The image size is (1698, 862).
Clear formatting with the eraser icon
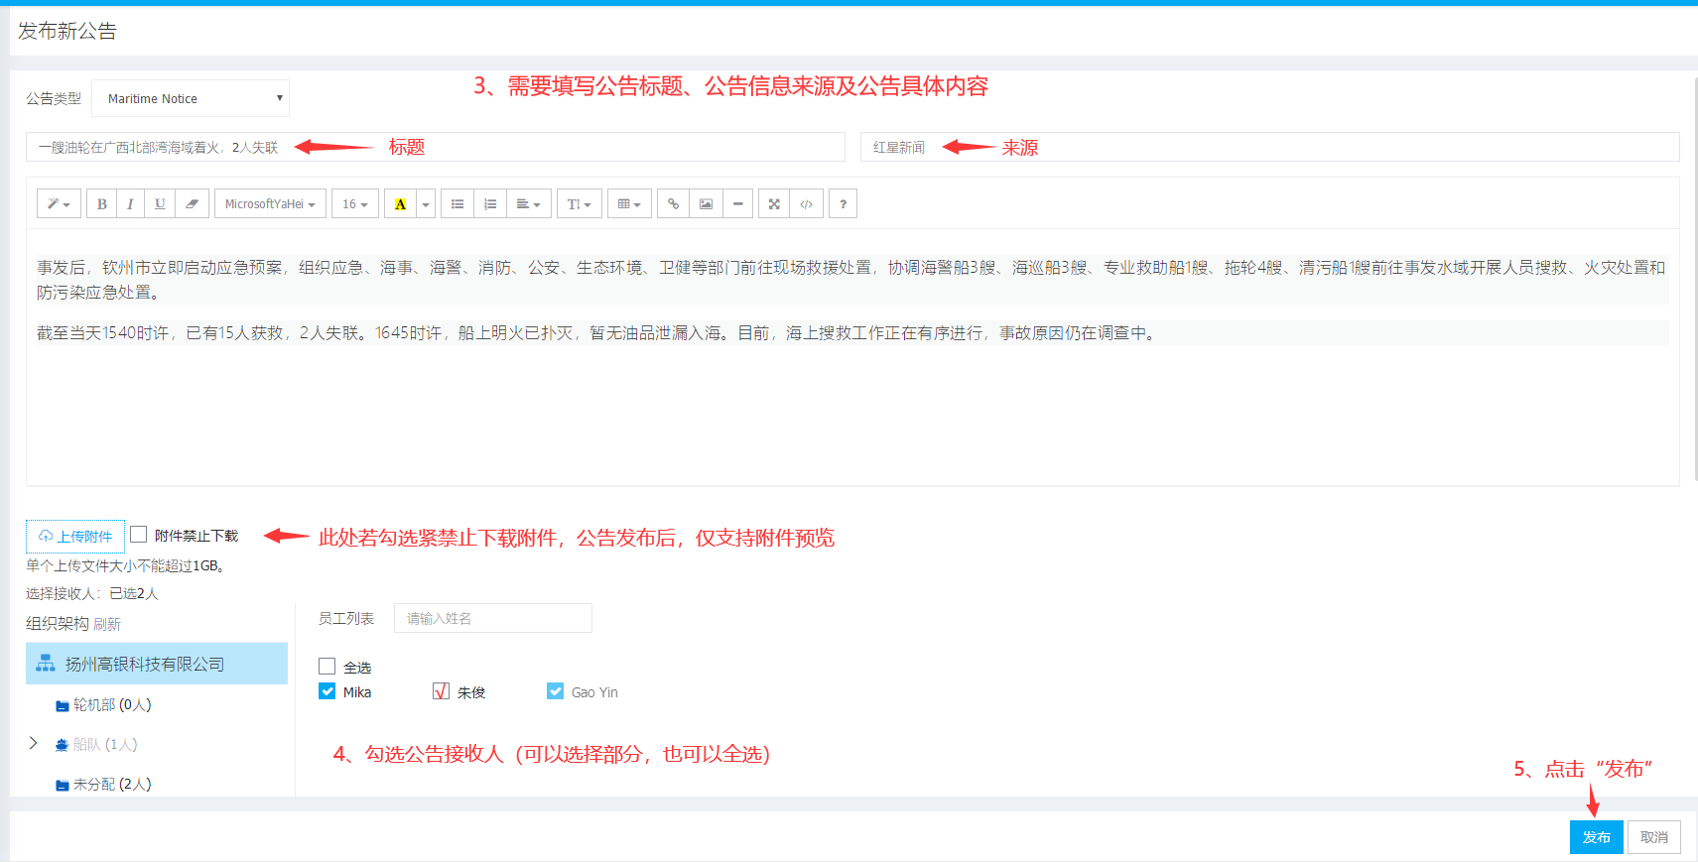(x=192, y=203)
